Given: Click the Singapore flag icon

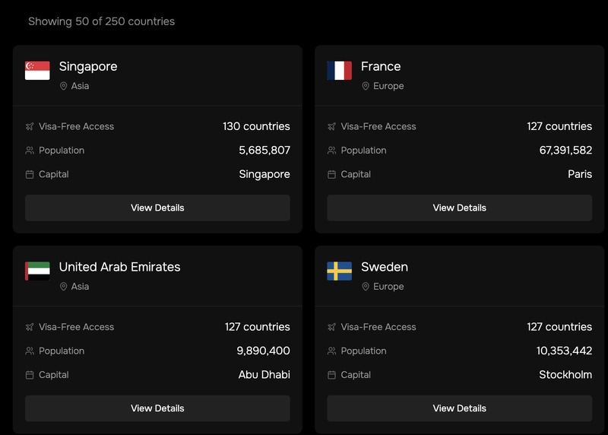Looking at the screenshot, I should pyautogui.click(x=37, y=71).
